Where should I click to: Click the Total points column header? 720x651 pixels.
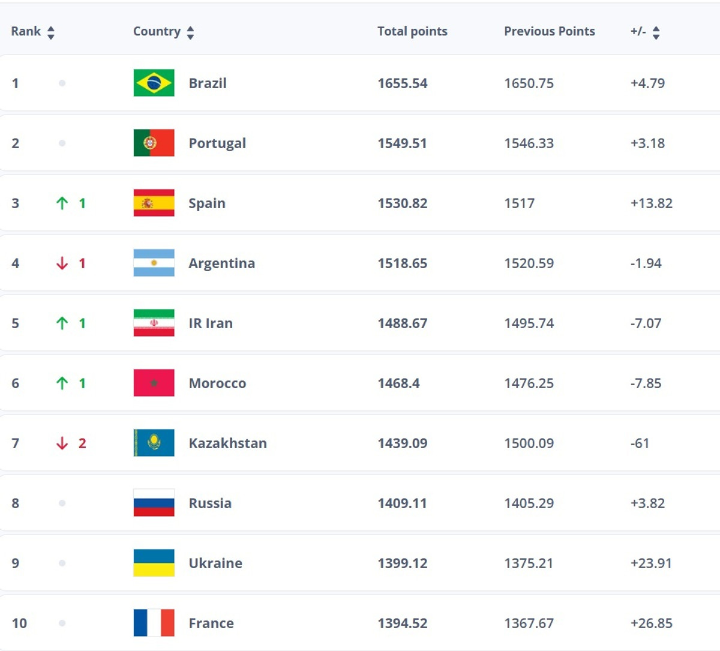(412, 32)
